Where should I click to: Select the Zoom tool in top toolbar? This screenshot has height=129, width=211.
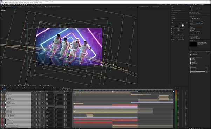pos(5,5)
